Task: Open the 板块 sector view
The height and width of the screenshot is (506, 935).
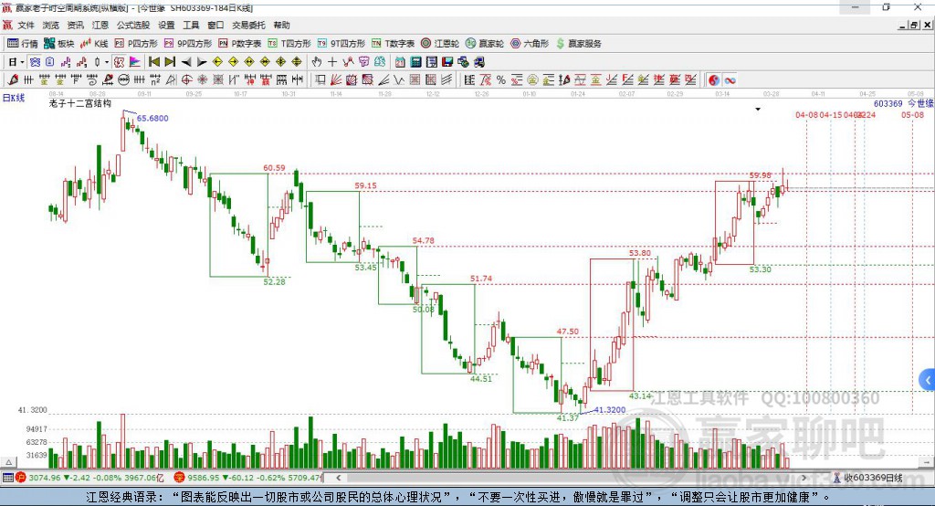Action: (58, 44)
